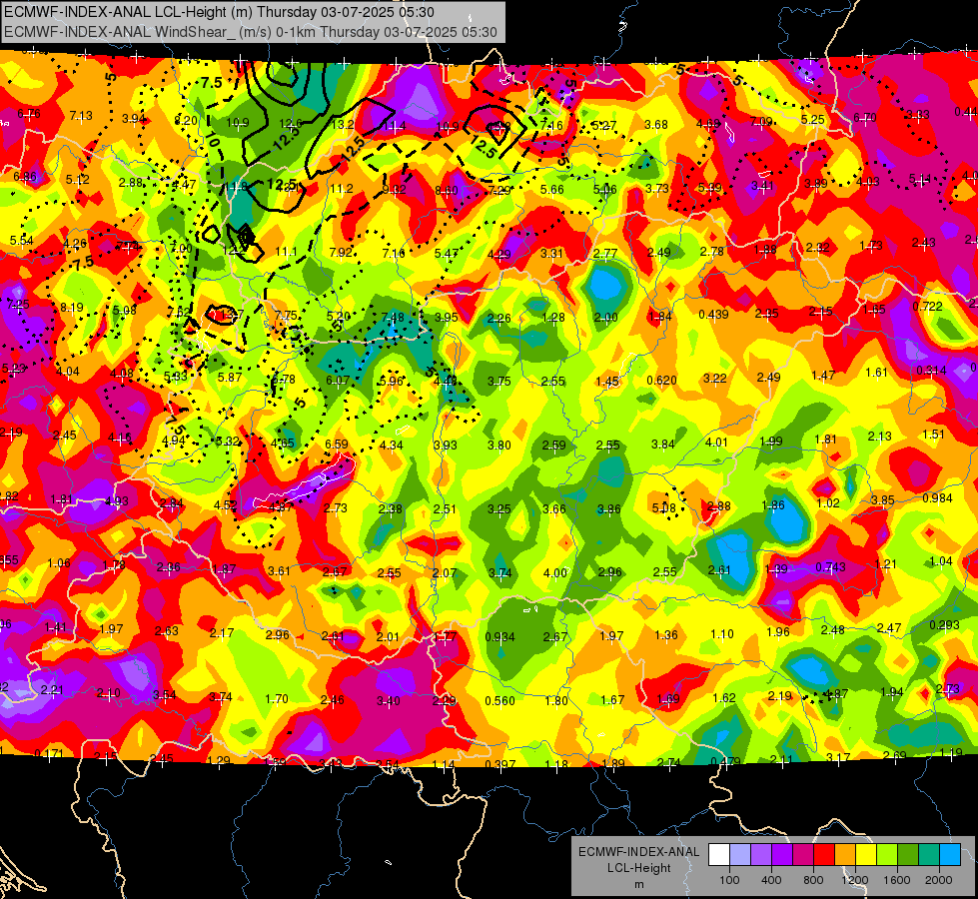Click the wind shear value 7.09

pyautogui.click(x=760, y=121)
